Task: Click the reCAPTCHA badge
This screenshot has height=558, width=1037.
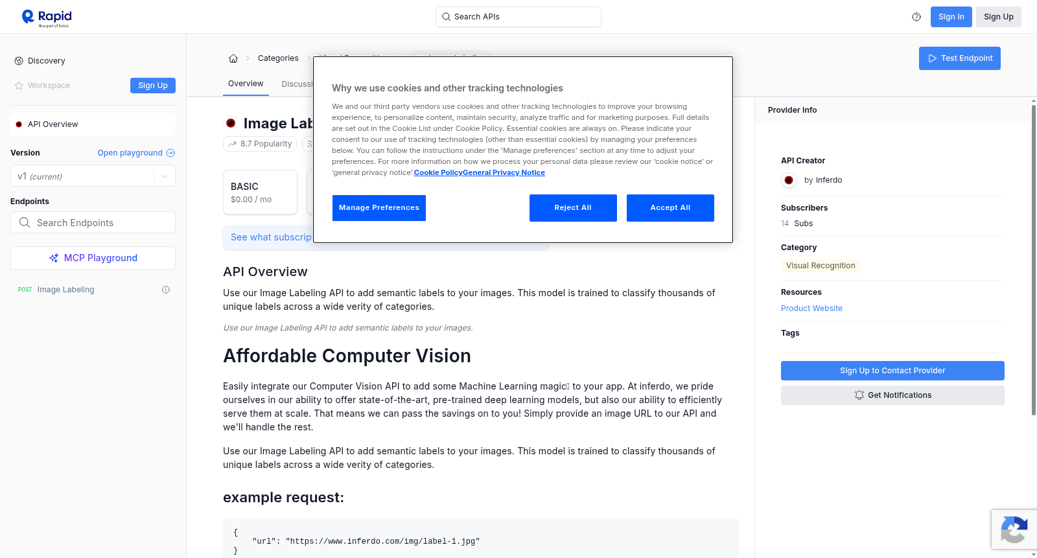Action: (1014, 529)
